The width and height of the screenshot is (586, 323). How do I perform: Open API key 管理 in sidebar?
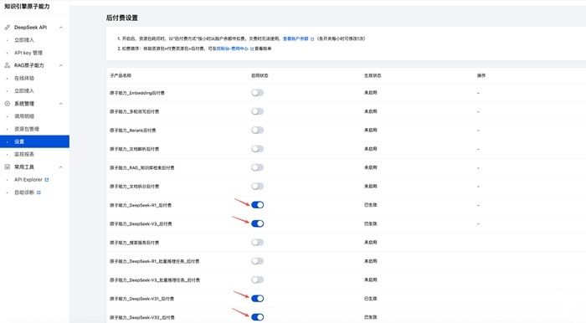(28, 53)
